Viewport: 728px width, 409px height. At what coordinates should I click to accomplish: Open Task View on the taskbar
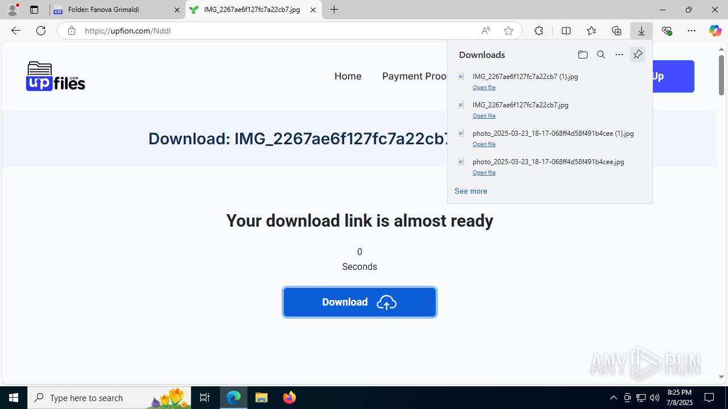coord(205,398)
